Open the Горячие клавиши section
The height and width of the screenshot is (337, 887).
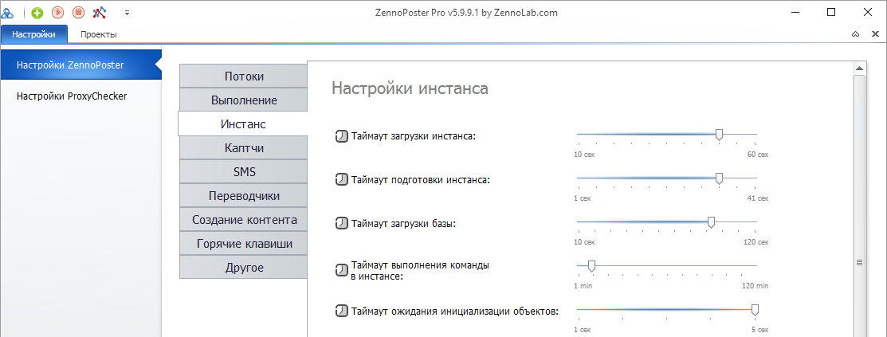[244, 244]
